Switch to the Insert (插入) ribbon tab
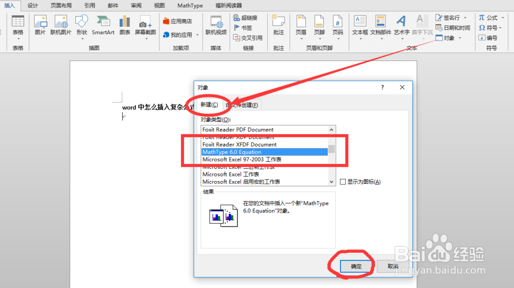Viewport: 514px width, 288px height. pyautogui.click(x=9, y=5)
